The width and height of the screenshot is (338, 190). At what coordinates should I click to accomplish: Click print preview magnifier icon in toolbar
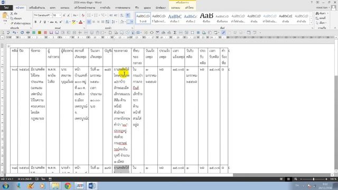2,33
